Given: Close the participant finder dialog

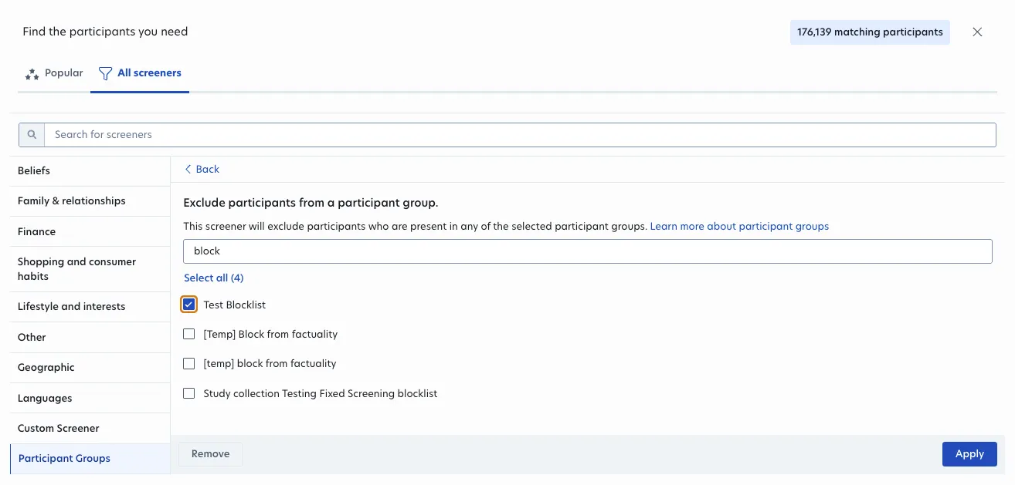Looking at the screenshot, I should 977,32.
